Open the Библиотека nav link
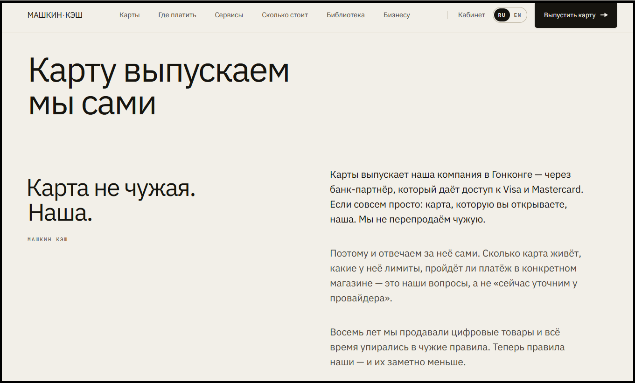The height and width of the screenshot is (383, 635). [x=346, y=15]
